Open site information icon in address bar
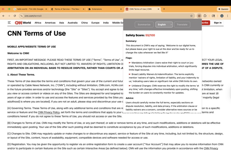The height and width of the screenshot is (150, 231). click(21, 16)
